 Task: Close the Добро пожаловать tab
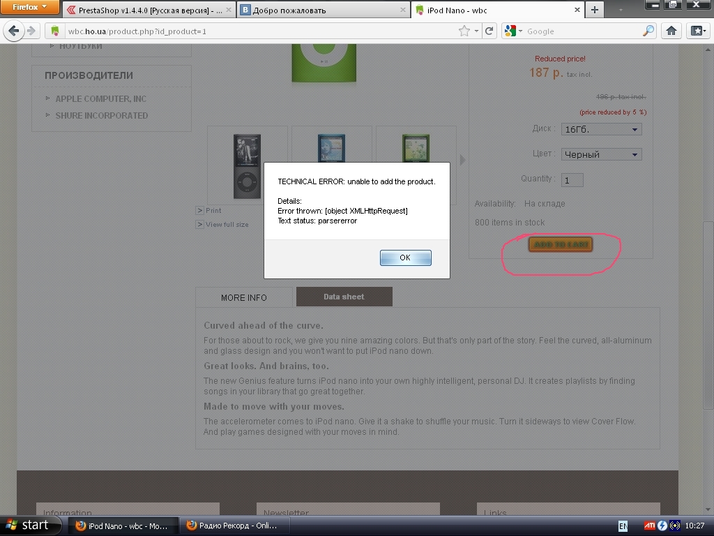coord(402,10)
